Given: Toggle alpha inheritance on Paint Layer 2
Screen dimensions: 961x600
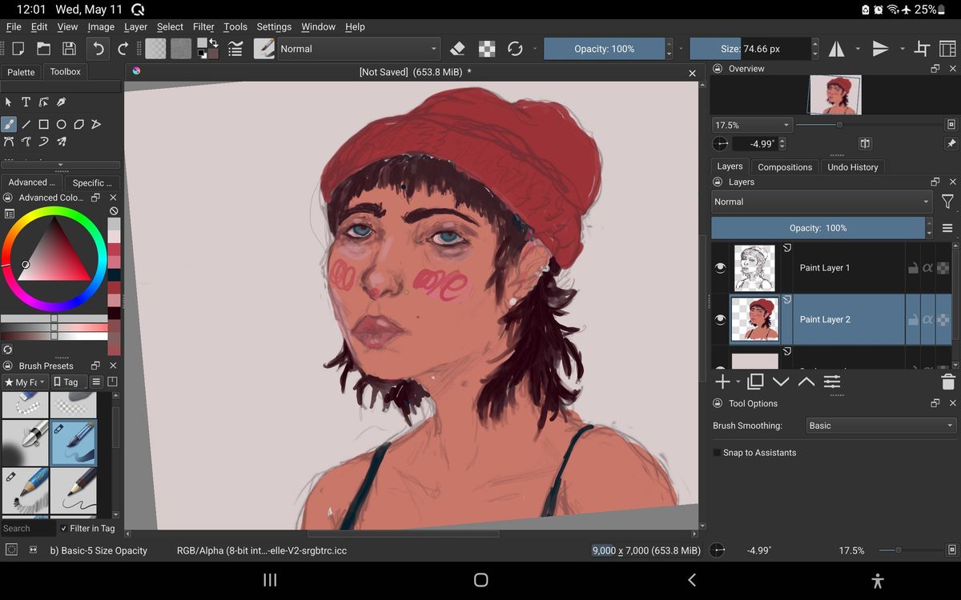Looking at the screenshot, I should pyautogui.click(x=927, y=319).
